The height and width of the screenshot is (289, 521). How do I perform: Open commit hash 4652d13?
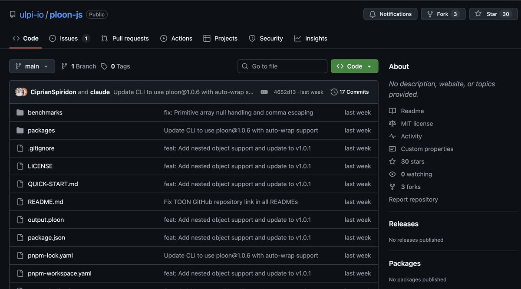click(x=284, y=92)
